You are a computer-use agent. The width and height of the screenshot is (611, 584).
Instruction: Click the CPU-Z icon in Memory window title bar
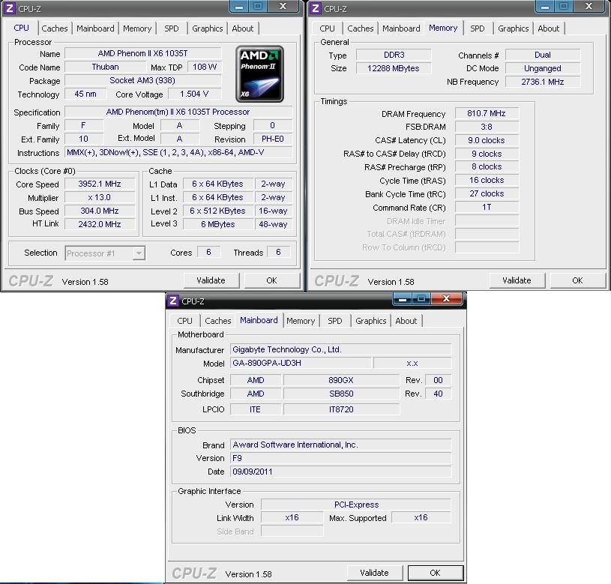[x=316, y=8]
